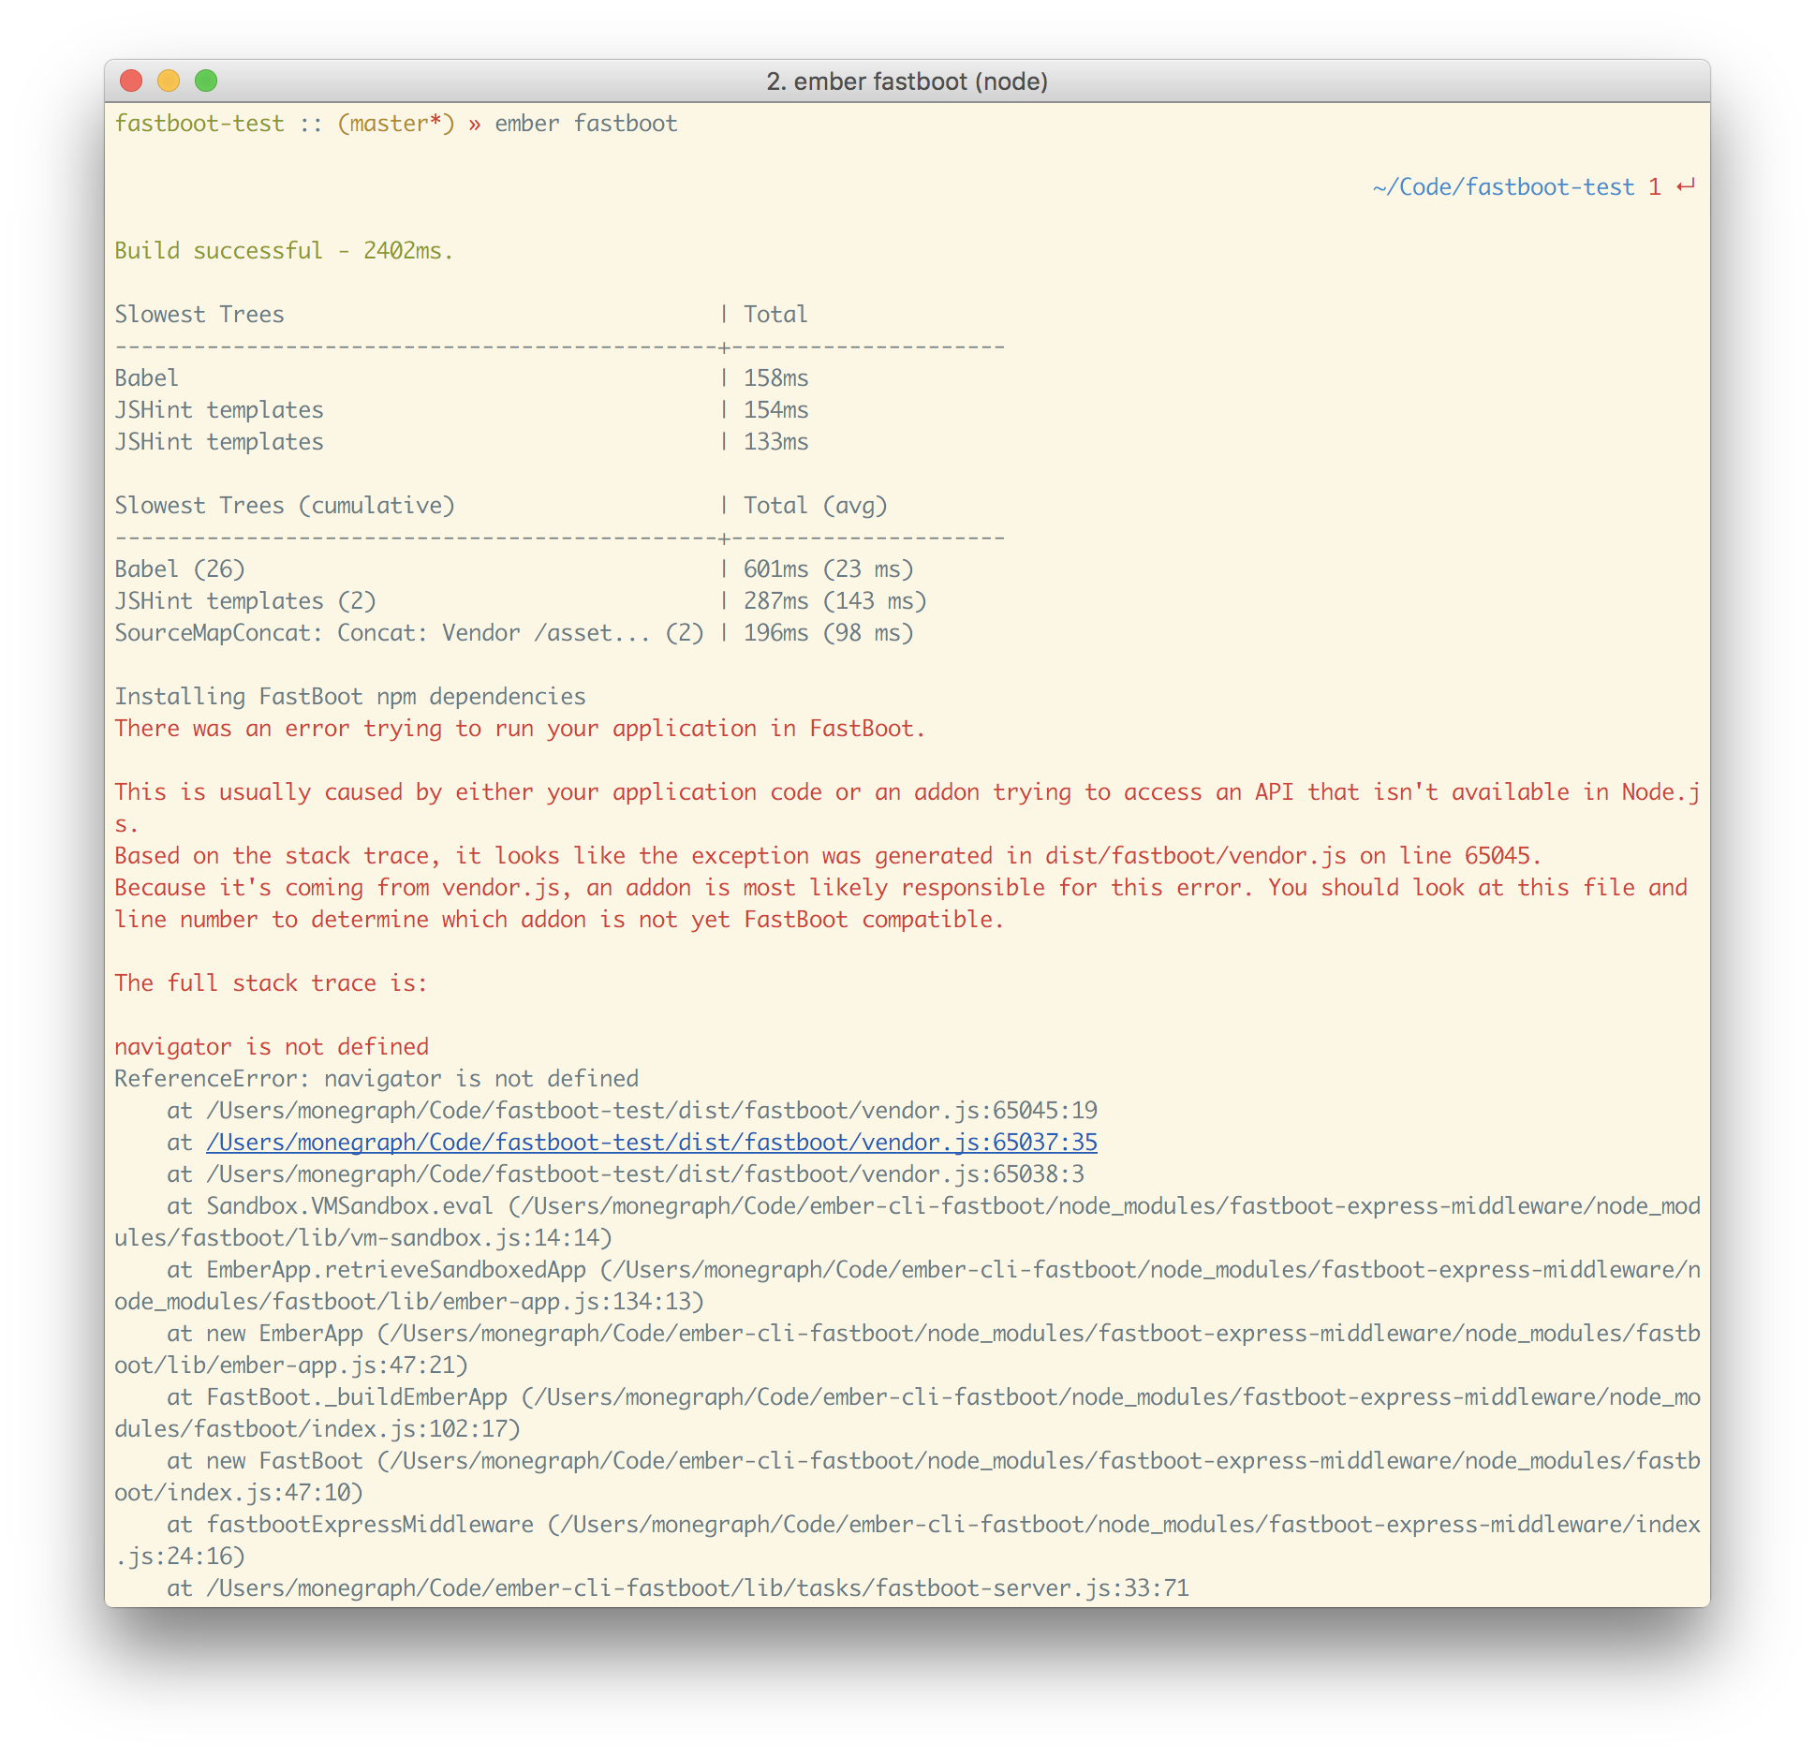Click the 'Babel' row with 158ms
This screenshot has width=1815, height=1757.
tap(462, 378)
